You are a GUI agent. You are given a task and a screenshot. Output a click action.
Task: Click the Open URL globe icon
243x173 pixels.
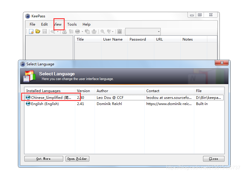click(x=78, y=32)
